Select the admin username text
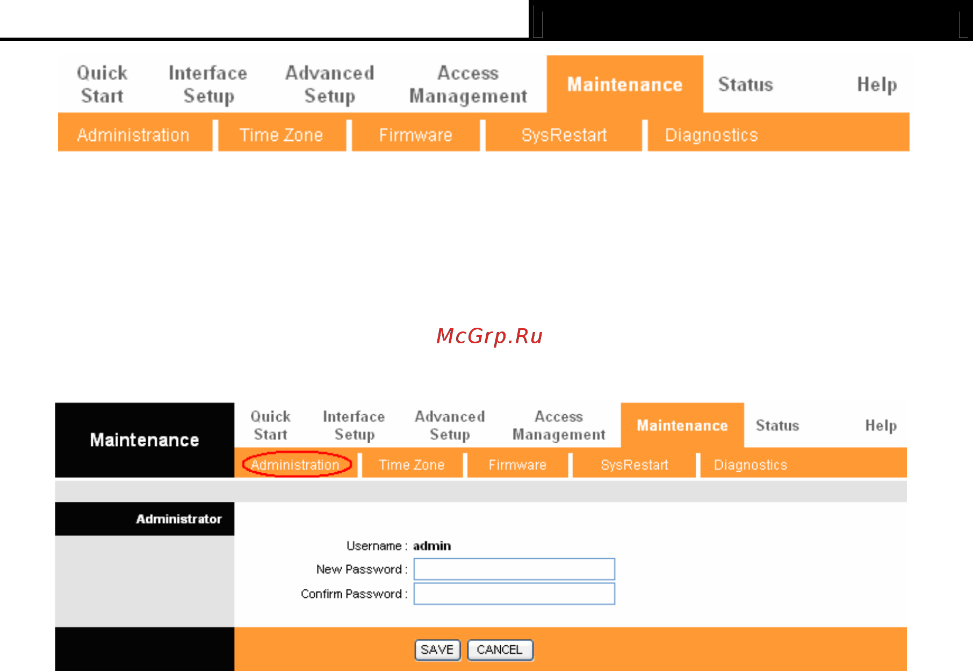 coord(432,546)
